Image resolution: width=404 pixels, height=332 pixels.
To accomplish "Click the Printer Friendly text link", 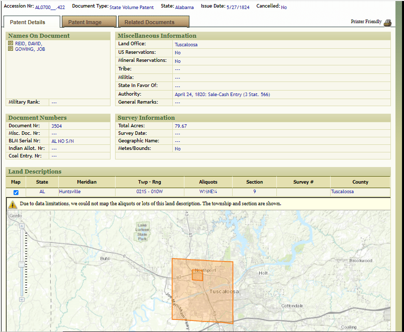I will [x=366, y=22].
